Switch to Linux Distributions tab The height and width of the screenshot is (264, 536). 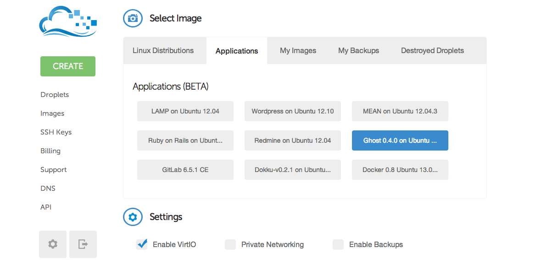pyautogui.click(x=165, y=50)
